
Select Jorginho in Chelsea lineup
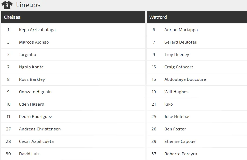coord(28,55)
